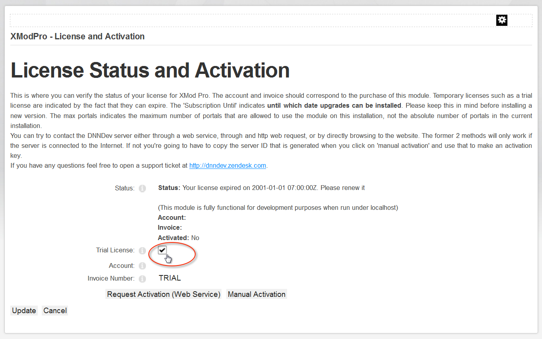
Task: Click the license expired status message
Action: coord(261,188)
